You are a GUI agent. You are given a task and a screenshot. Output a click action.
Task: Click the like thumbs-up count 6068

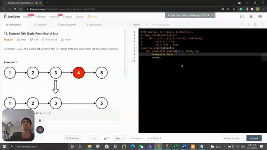[x=22, y=40]
